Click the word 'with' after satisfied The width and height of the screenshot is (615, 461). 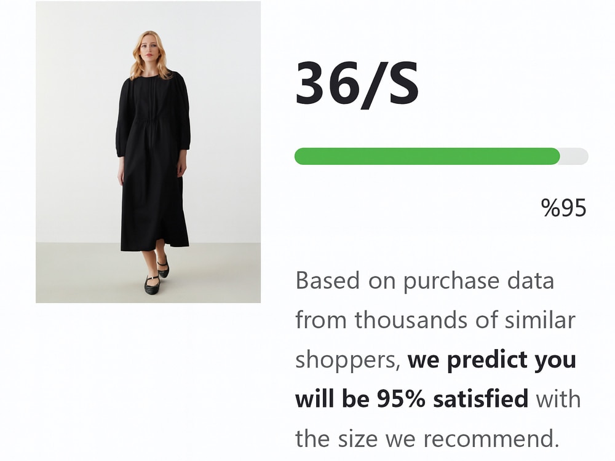(558, 399)
